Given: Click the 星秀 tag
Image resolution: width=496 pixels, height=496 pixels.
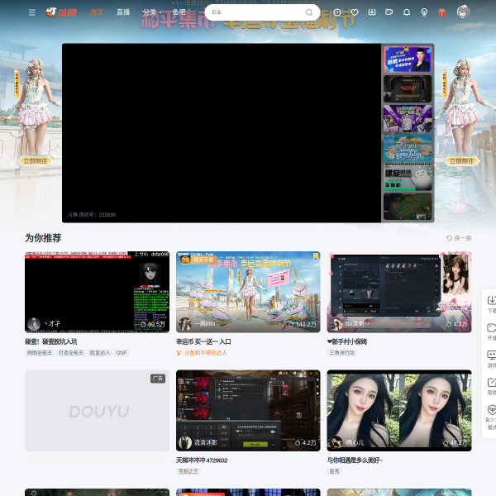Looking at the screenshot, I should [334, 471].
